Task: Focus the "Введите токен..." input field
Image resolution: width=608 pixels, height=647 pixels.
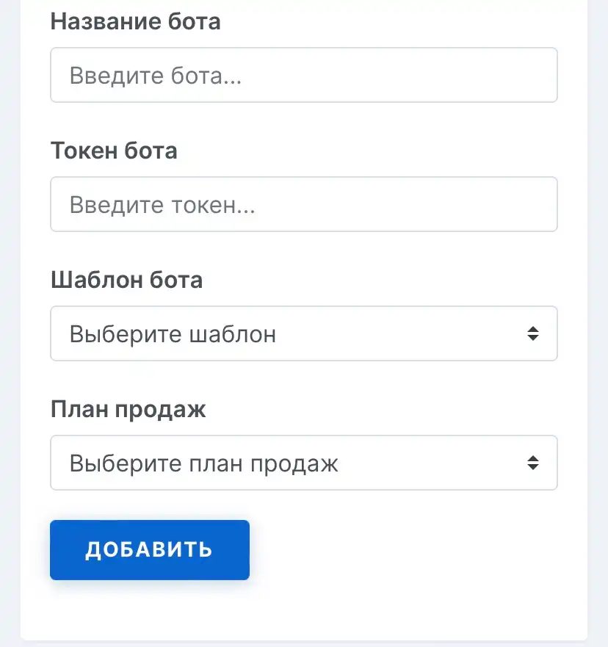Action: coord(304,204)
